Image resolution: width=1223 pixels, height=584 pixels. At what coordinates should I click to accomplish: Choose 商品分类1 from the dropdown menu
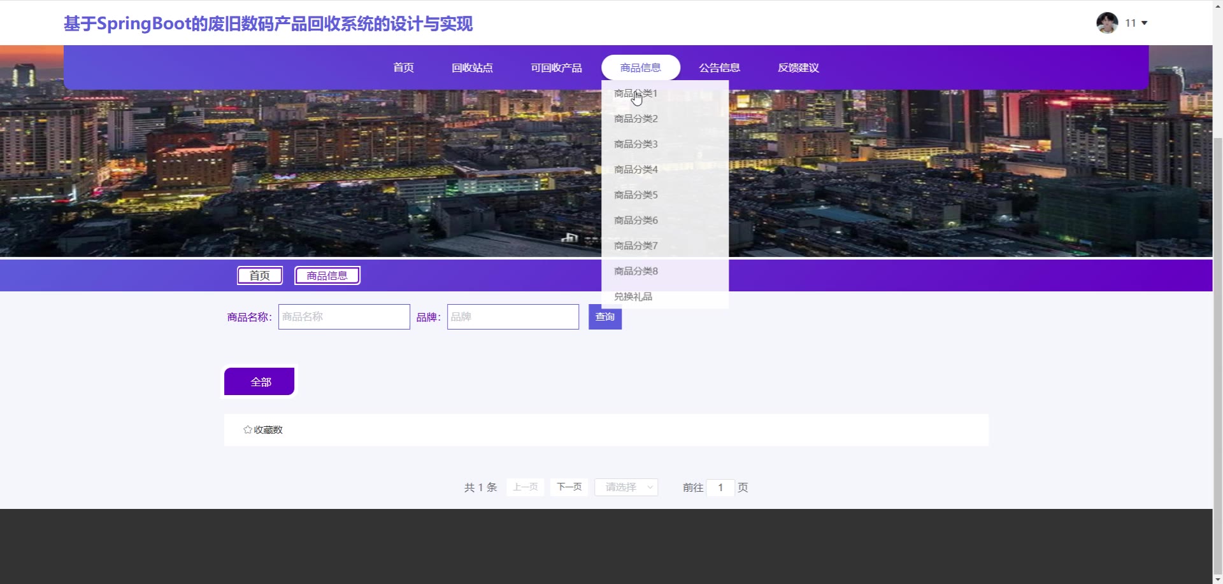pyautogui.click(x=665, y=94)
